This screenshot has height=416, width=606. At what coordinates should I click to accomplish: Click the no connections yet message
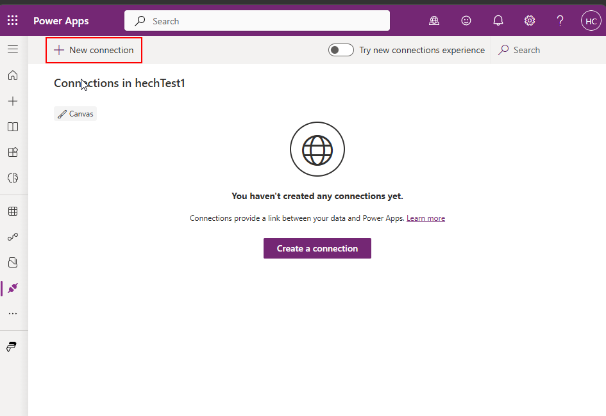click(317, 196)
